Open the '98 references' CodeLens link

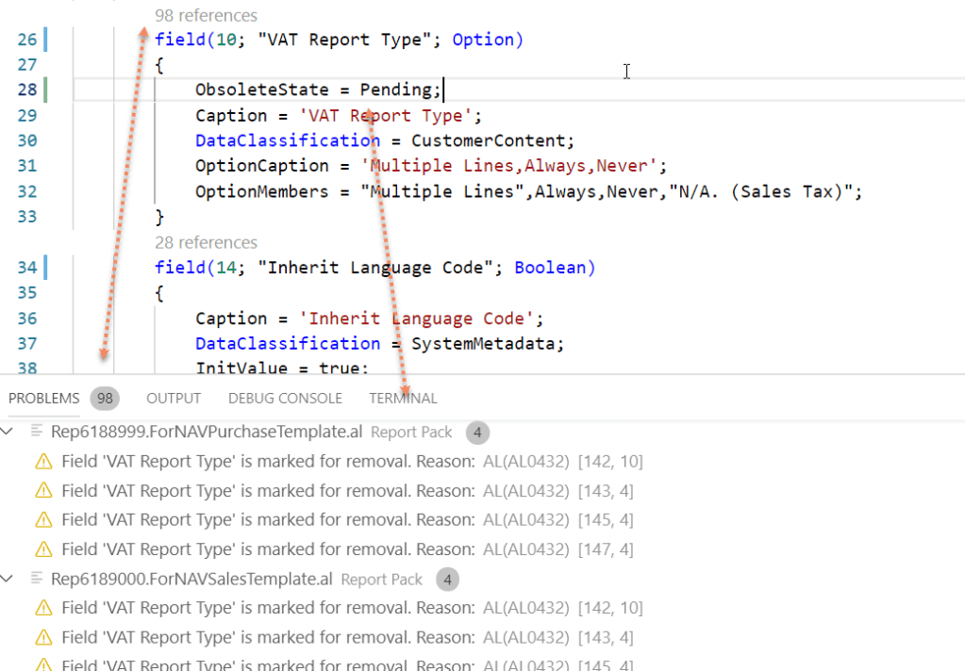point(206,16)
